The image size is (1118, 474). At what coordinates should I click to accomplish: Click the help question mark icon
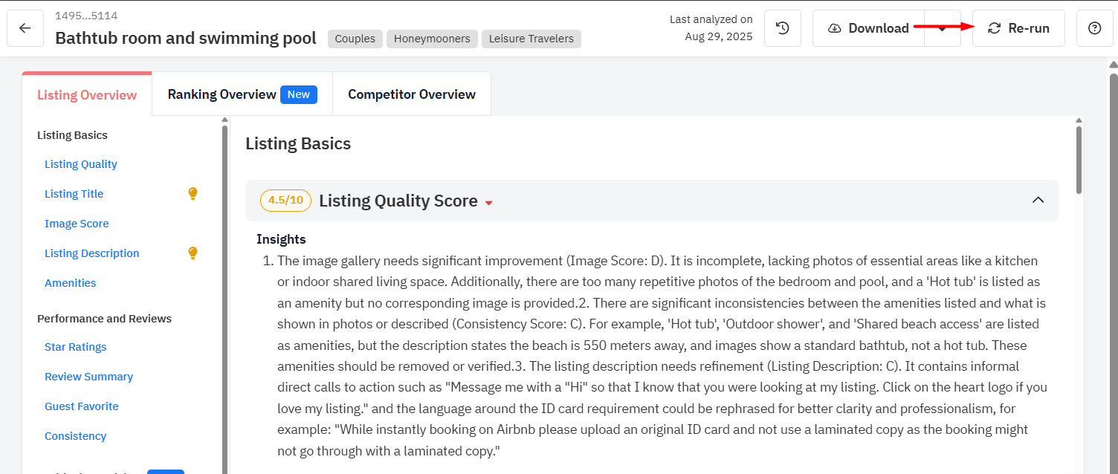[x=1094, y=28]
